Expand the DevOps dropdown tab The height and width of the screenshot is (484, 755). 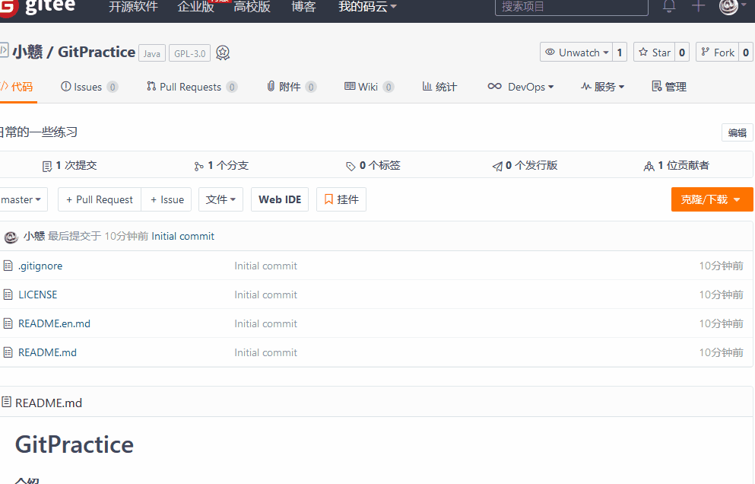pos(521,87)
